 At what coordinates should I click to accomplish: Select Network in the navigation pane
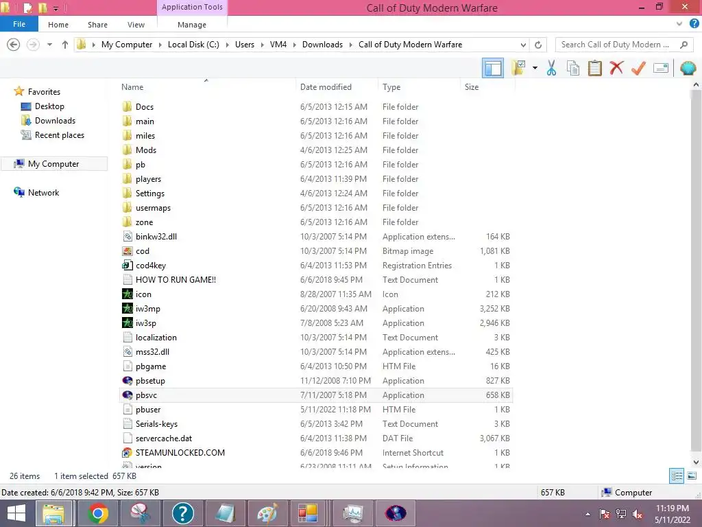point(43,193)
